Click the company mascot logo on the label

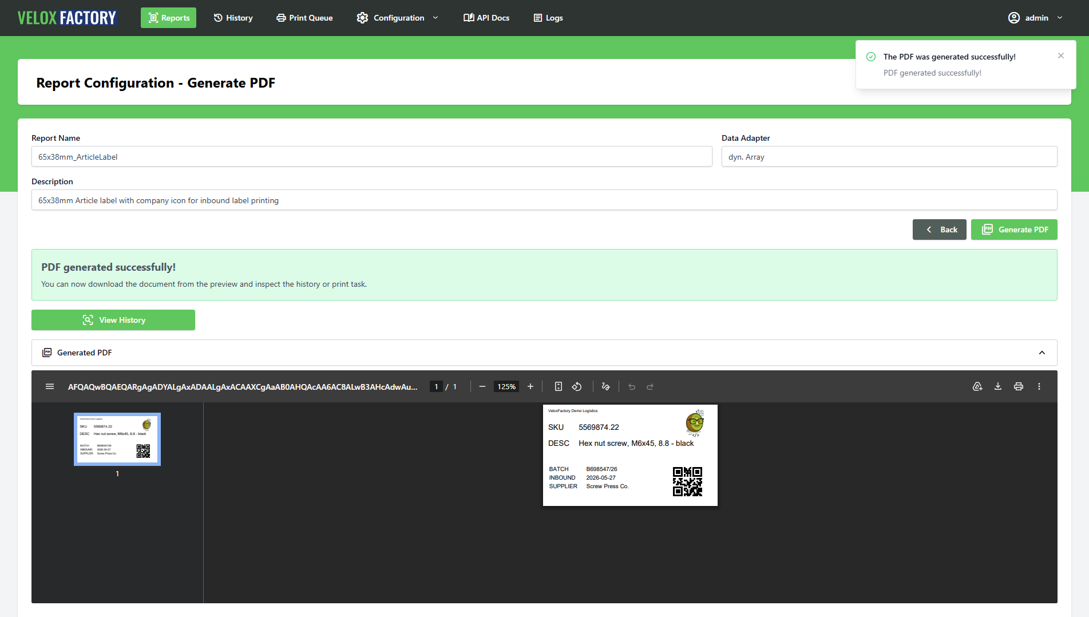click(x=695, y=424)
